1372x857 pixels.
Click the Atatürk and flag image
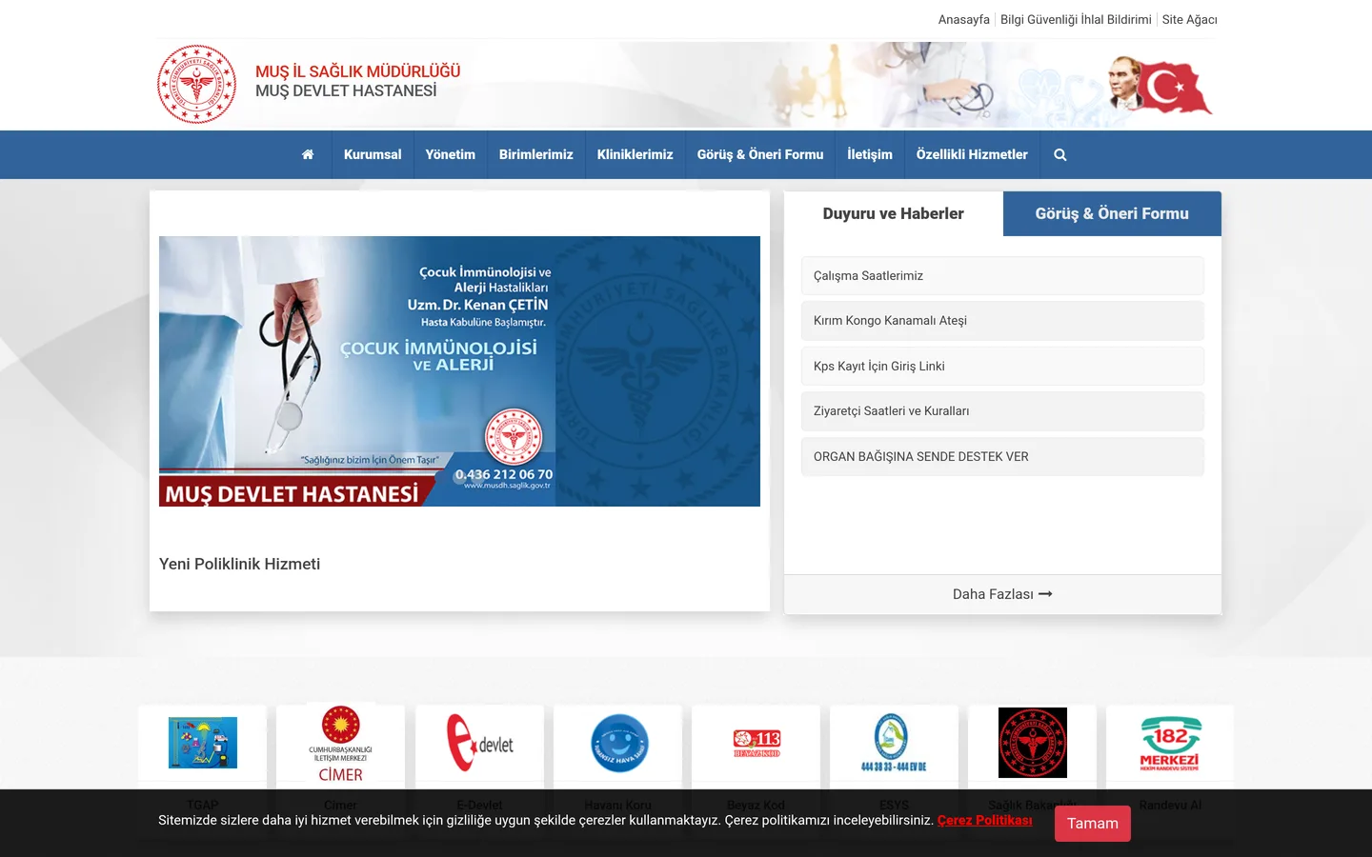pyautogui.click(x=1160, y=86)
